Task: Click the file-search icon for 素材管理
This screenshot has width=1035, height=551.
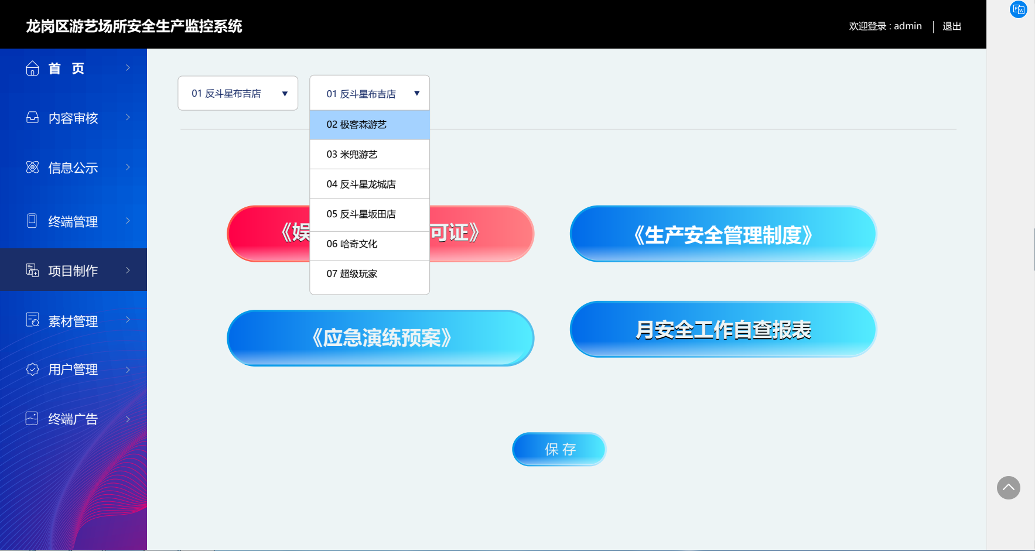Action: pyautogui.click(x=32, y=320)
